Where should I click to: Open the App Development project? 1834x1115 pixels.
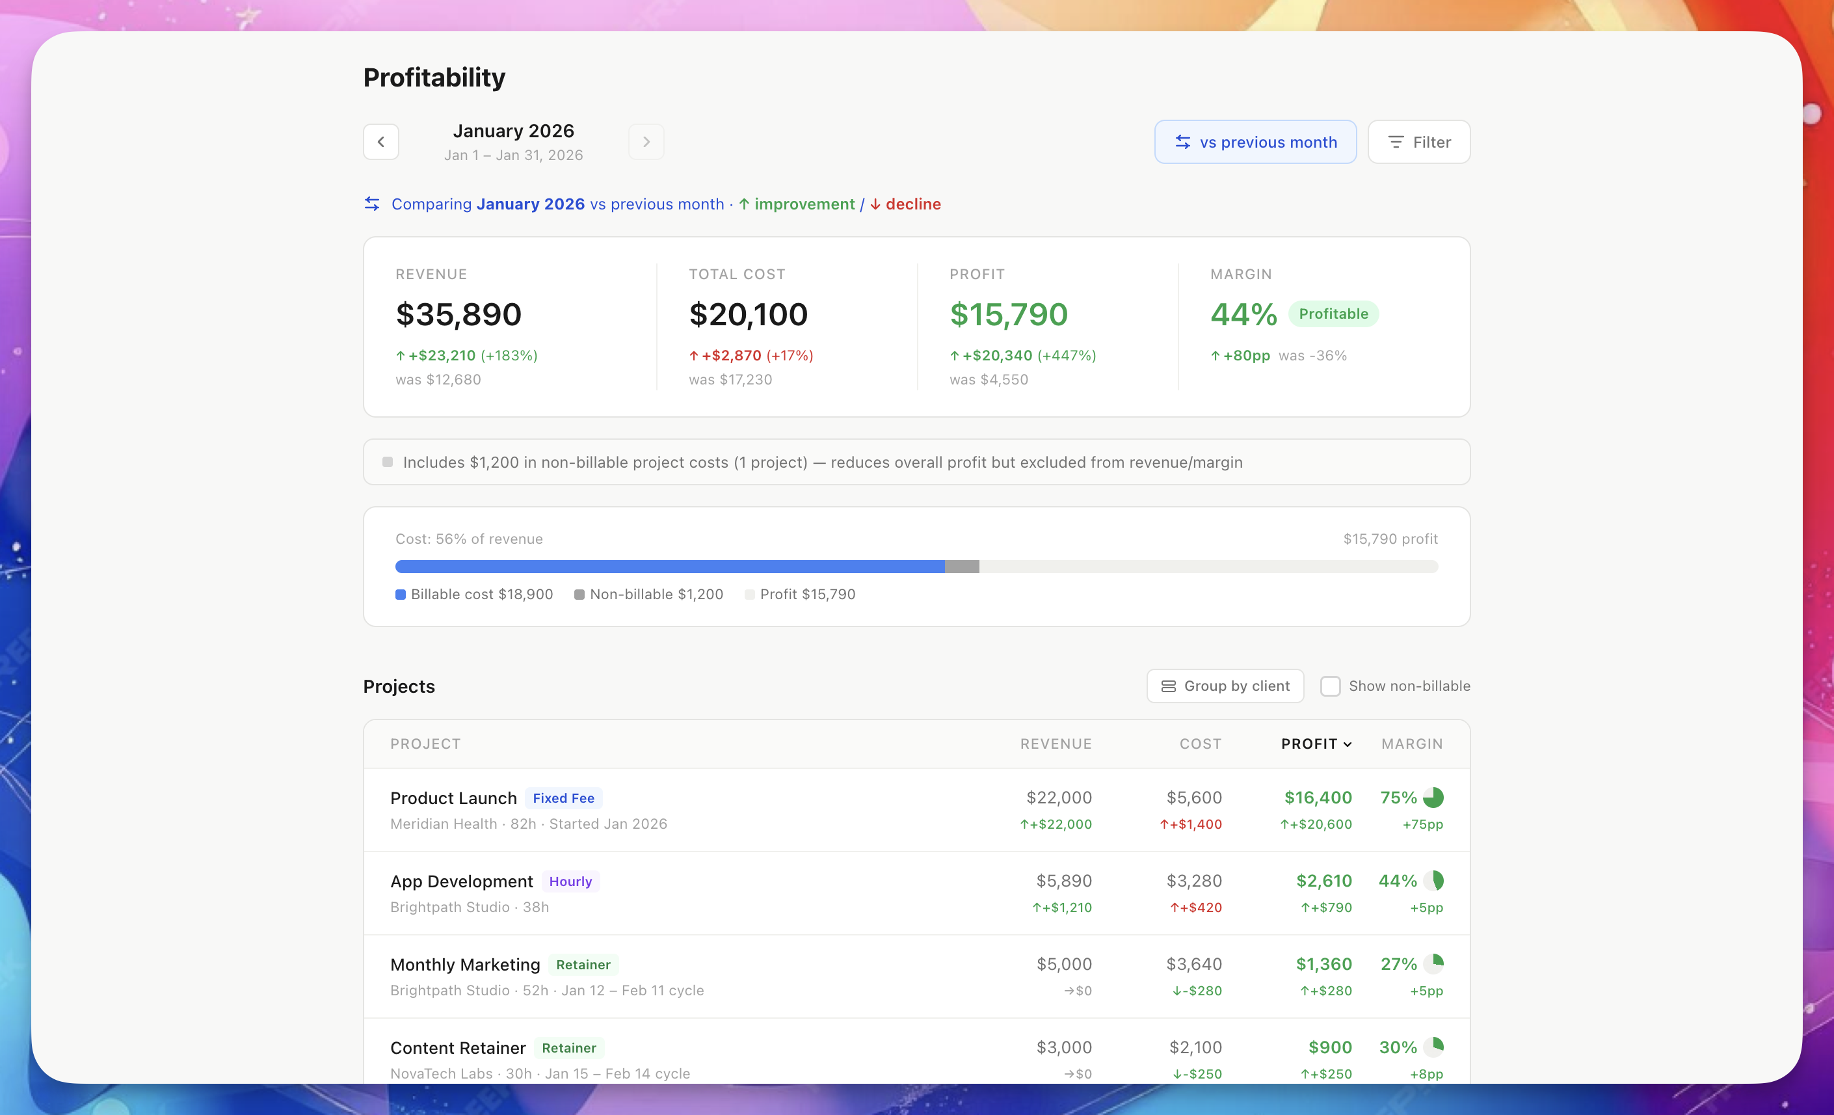tap(462, 881)
